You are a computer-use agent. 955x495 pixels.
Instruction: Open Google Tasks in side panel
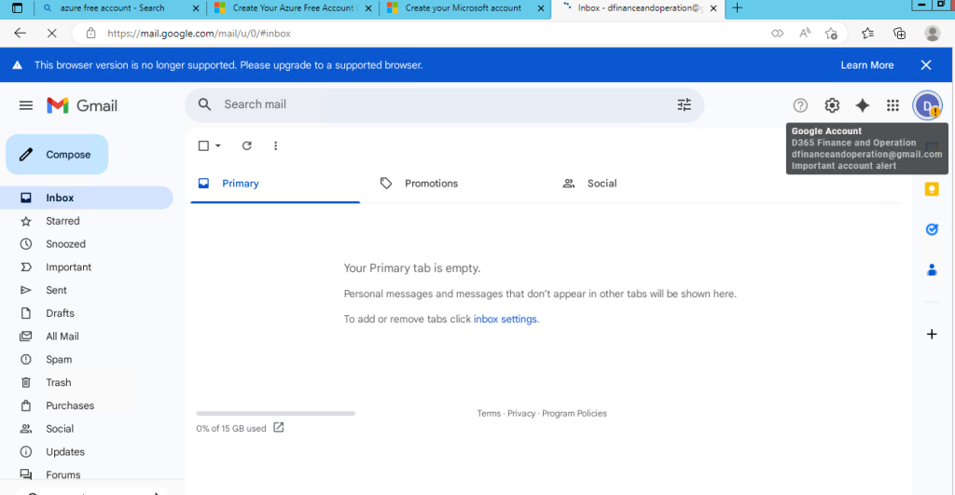point(931,229)
